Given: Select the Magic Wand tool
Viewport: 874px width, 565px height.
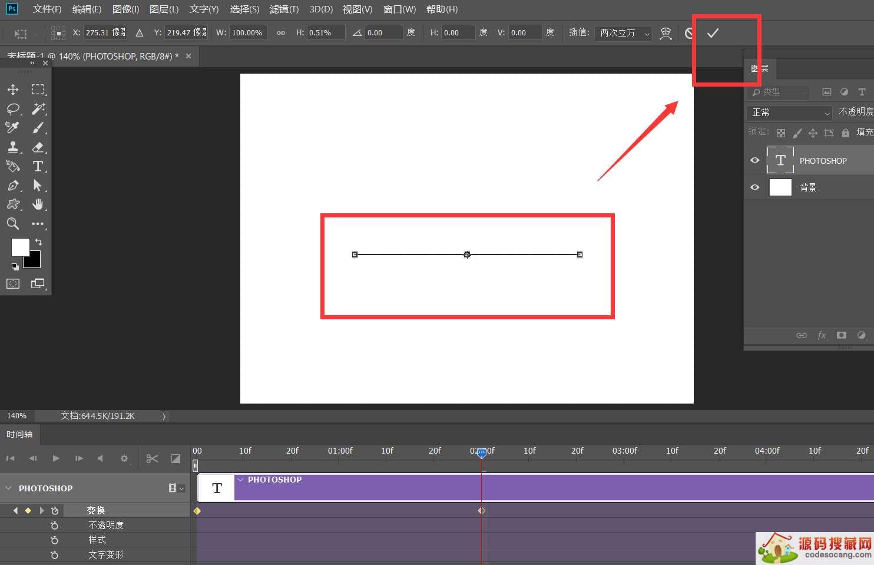Looking at the screenshot, I should pos(38,108).
